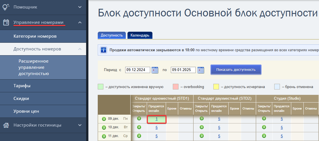The width and height of the screenshot is (319, 141).
Task: Click the green manually-changed legend swatch
Action: [x=101, y=87]
